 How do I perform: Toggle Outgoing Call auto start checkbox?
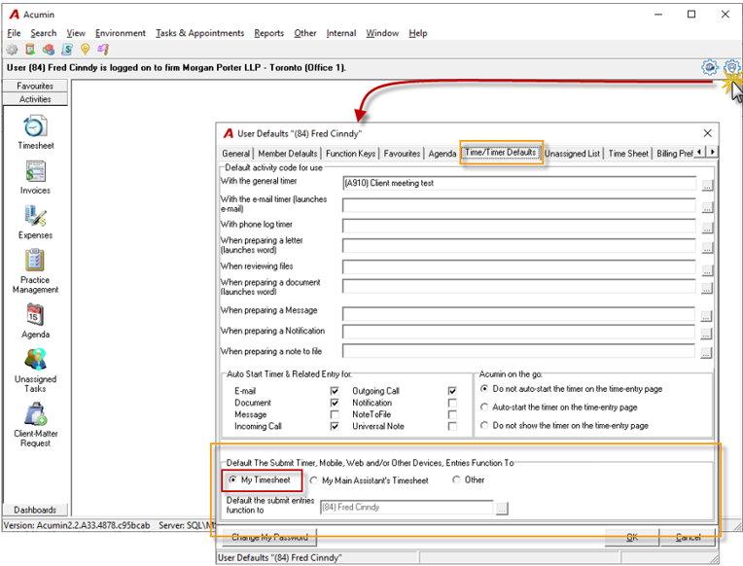452,391
